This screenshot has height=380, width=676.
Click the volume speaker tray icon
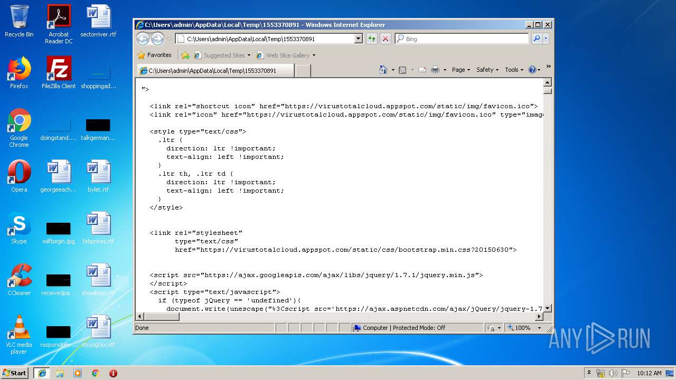613,373
